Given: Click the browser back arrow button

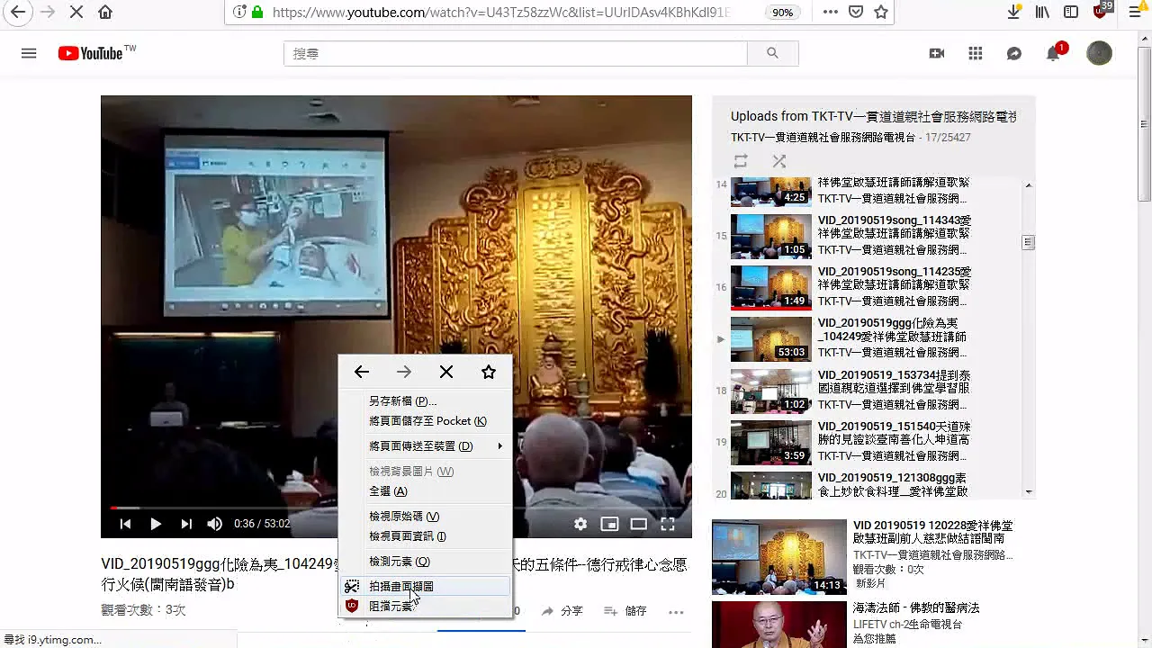Looking at the screenshot, I should (18, 13).
